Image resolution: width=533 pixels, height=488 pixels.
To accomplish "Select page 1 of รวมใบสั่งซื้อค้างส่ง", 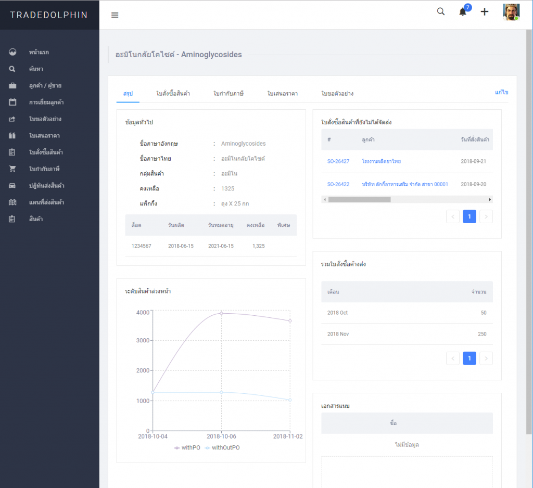I will pos(469,358).
